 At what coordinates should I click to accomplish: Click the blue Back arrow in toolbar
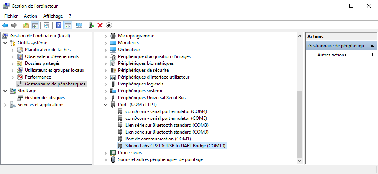coord(5,25)
